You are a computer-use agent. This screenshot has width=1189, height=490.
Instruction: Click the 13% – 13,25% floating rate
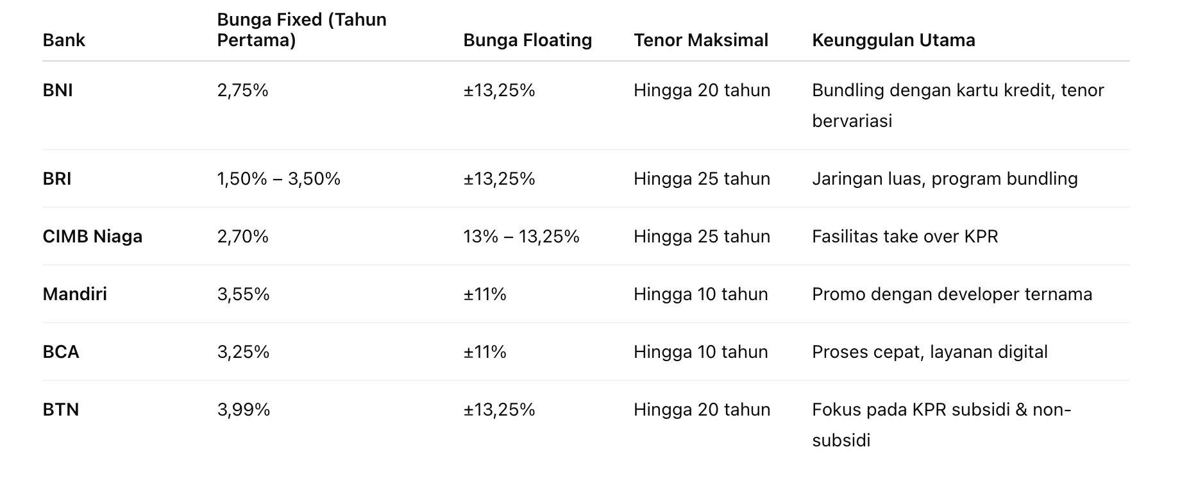[521, 237]
